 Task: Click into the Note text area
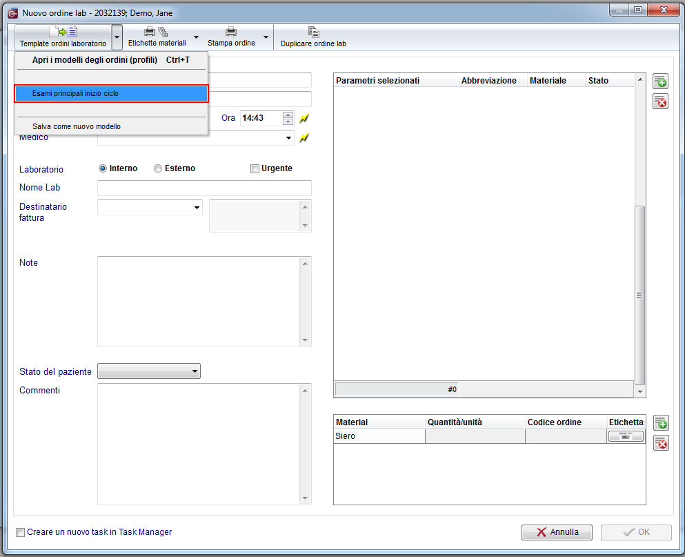click(x=199, y=302)
